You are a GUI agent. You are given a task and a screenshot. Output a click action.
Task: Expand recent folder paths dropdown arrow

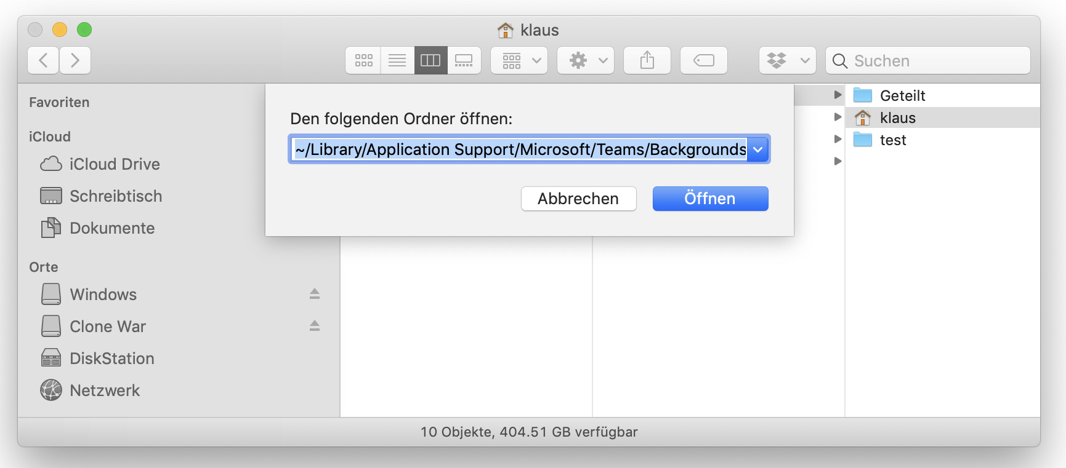point(758,149)
